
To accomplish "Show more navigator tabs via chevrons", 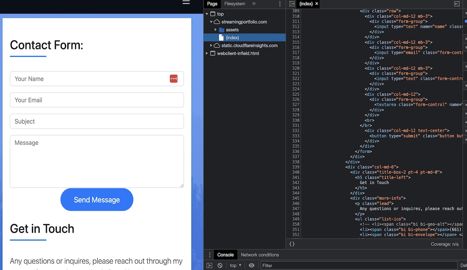I will click(x=254, y=4).
